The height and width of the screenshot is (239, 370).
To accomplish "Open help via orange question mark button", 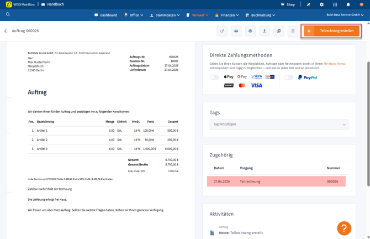I will coord(344,228).
